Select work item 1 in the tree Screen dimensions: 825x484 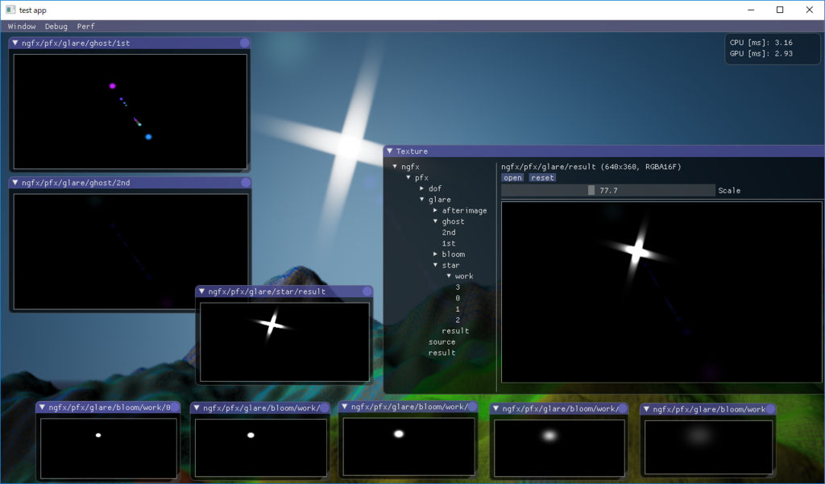pyautogui.click(x=458, y=309)
